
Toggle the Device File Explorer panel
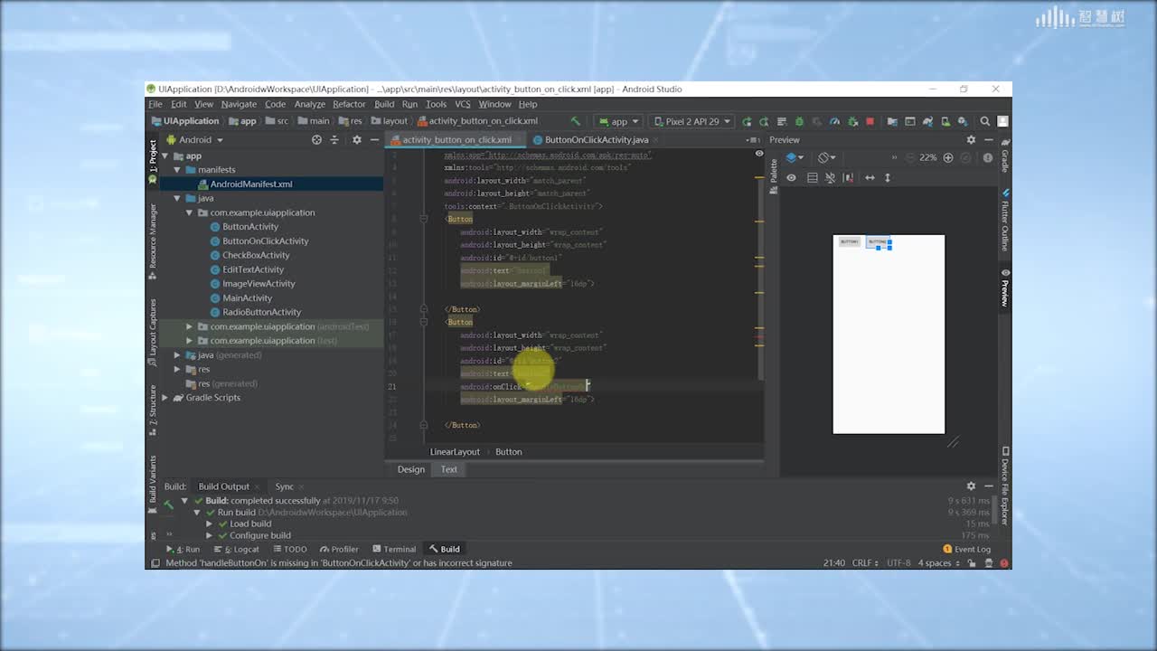(1004, 486)
